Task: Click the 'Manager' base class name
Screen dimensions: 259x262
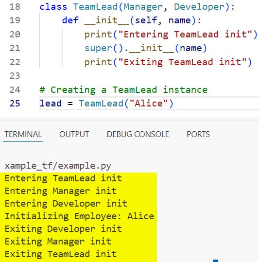Action: [x=143, y=7]
